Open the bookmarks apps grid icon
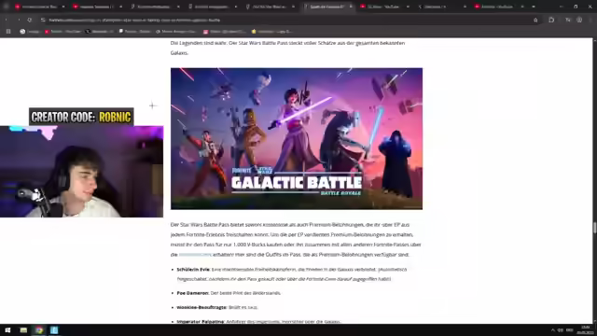 [8, 31]
